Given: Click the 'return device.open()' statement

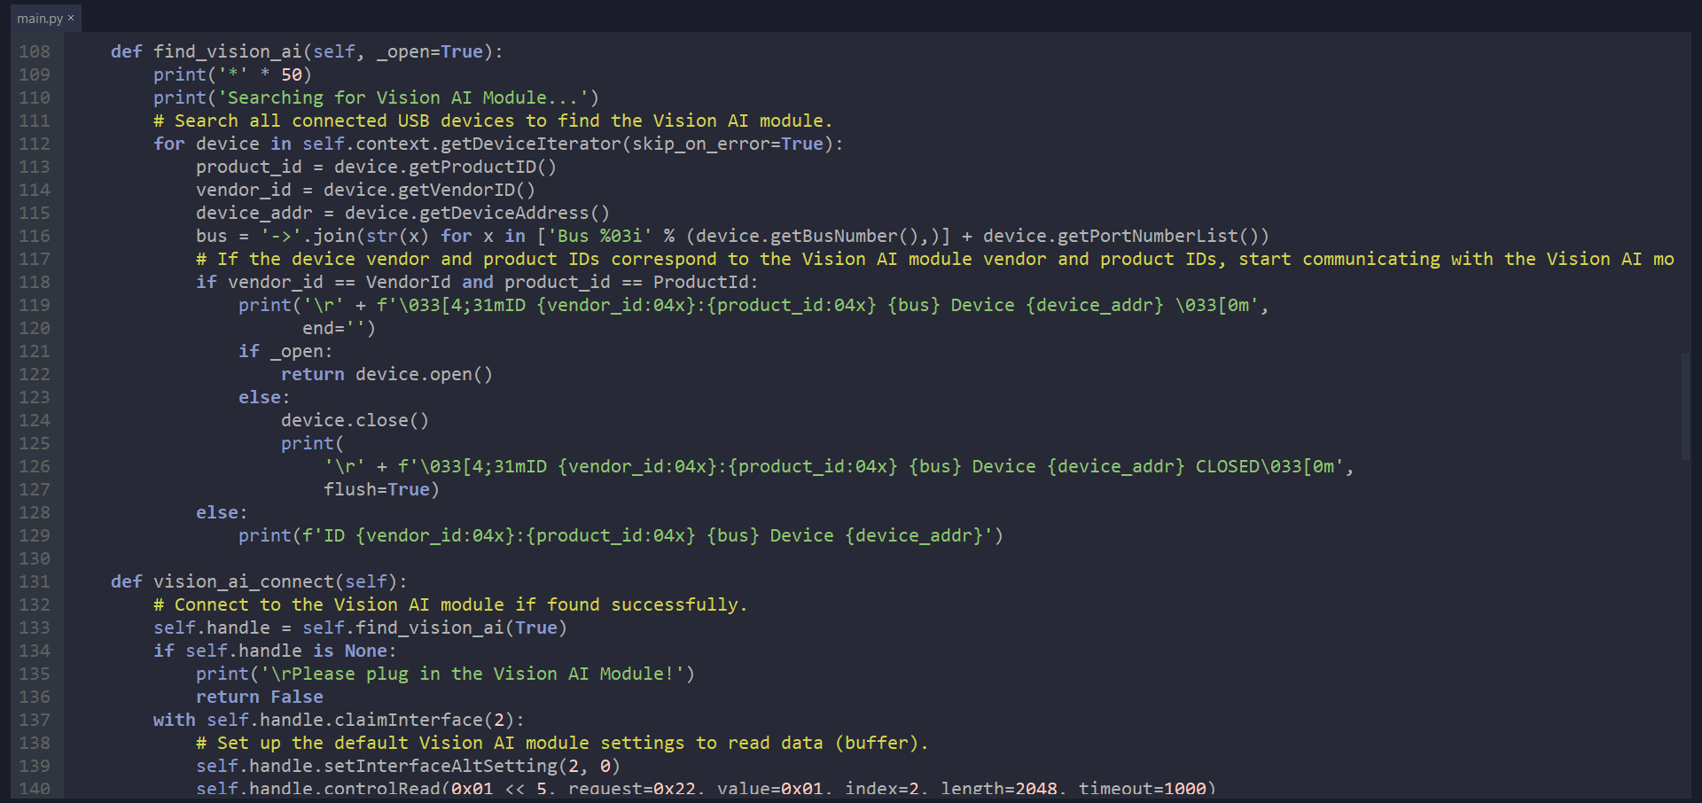Looking at the screenshot, I should [386, 374].
